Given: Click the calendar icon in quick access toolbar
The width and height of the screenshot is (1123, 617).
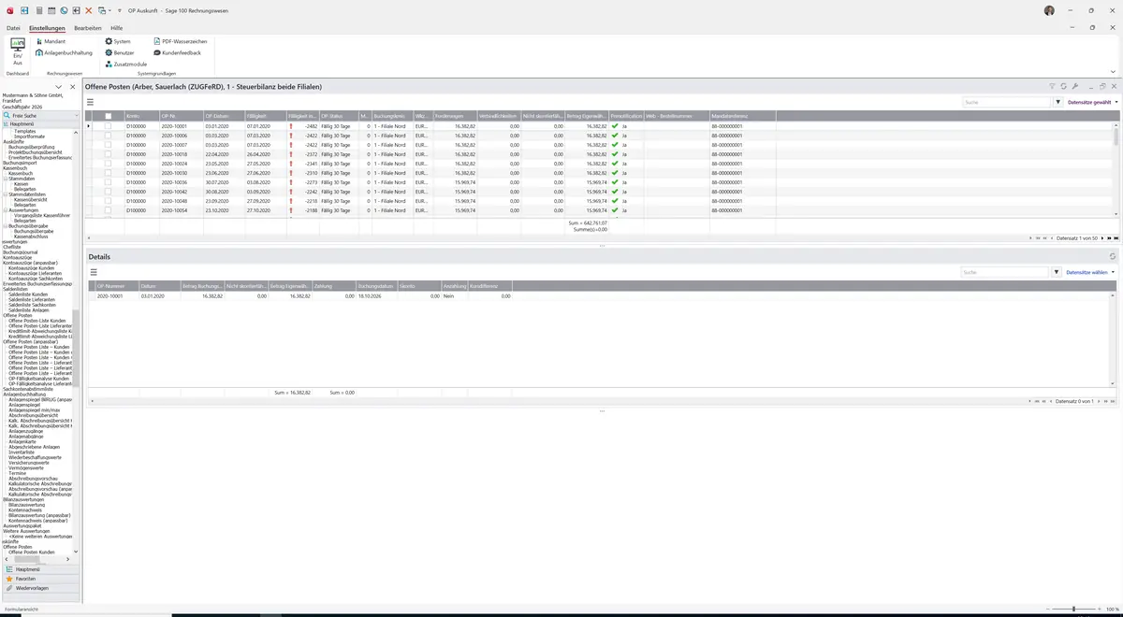Looking at the screenshot, I should (51, 9).
